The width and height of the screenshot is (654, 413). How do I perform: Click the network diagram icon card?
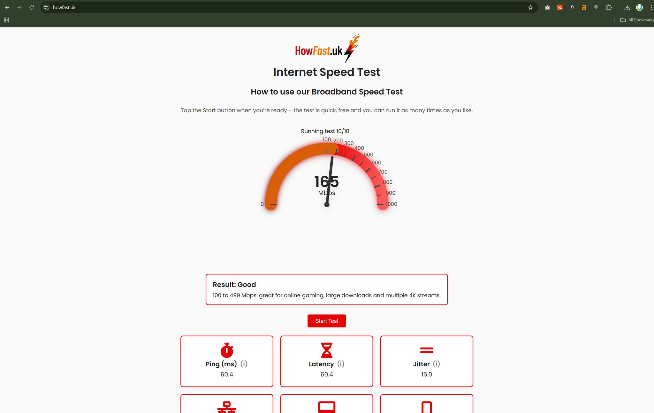(227, 404)
